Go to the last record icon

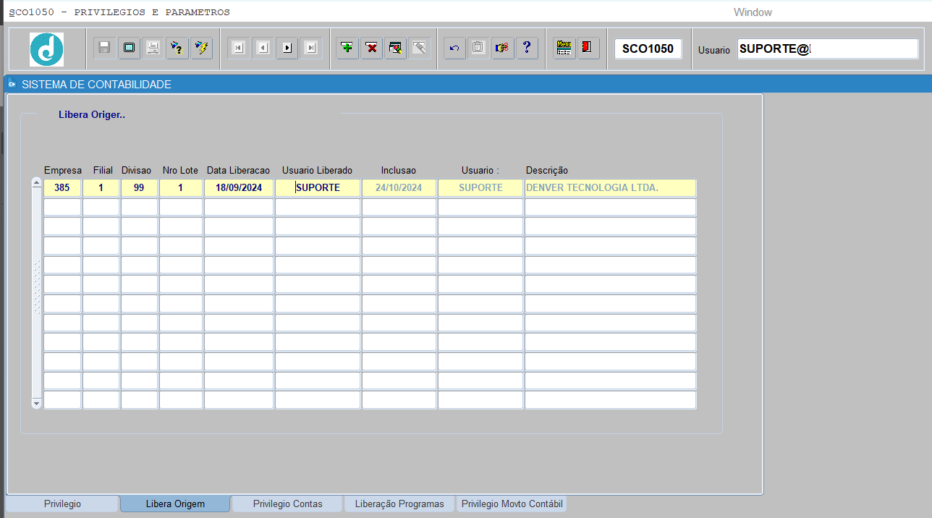click(x=311, y=48)
